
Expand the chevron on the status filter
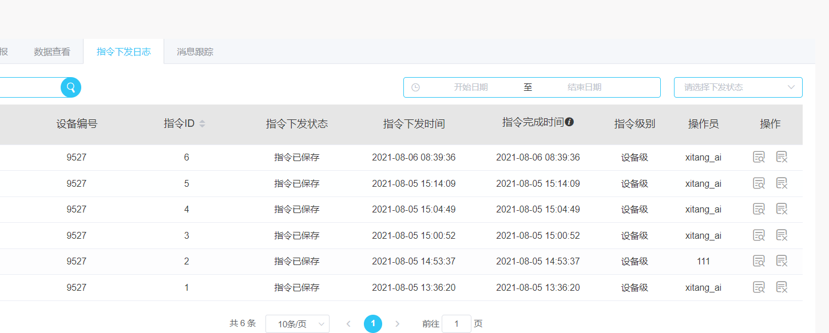click(792, 87)
